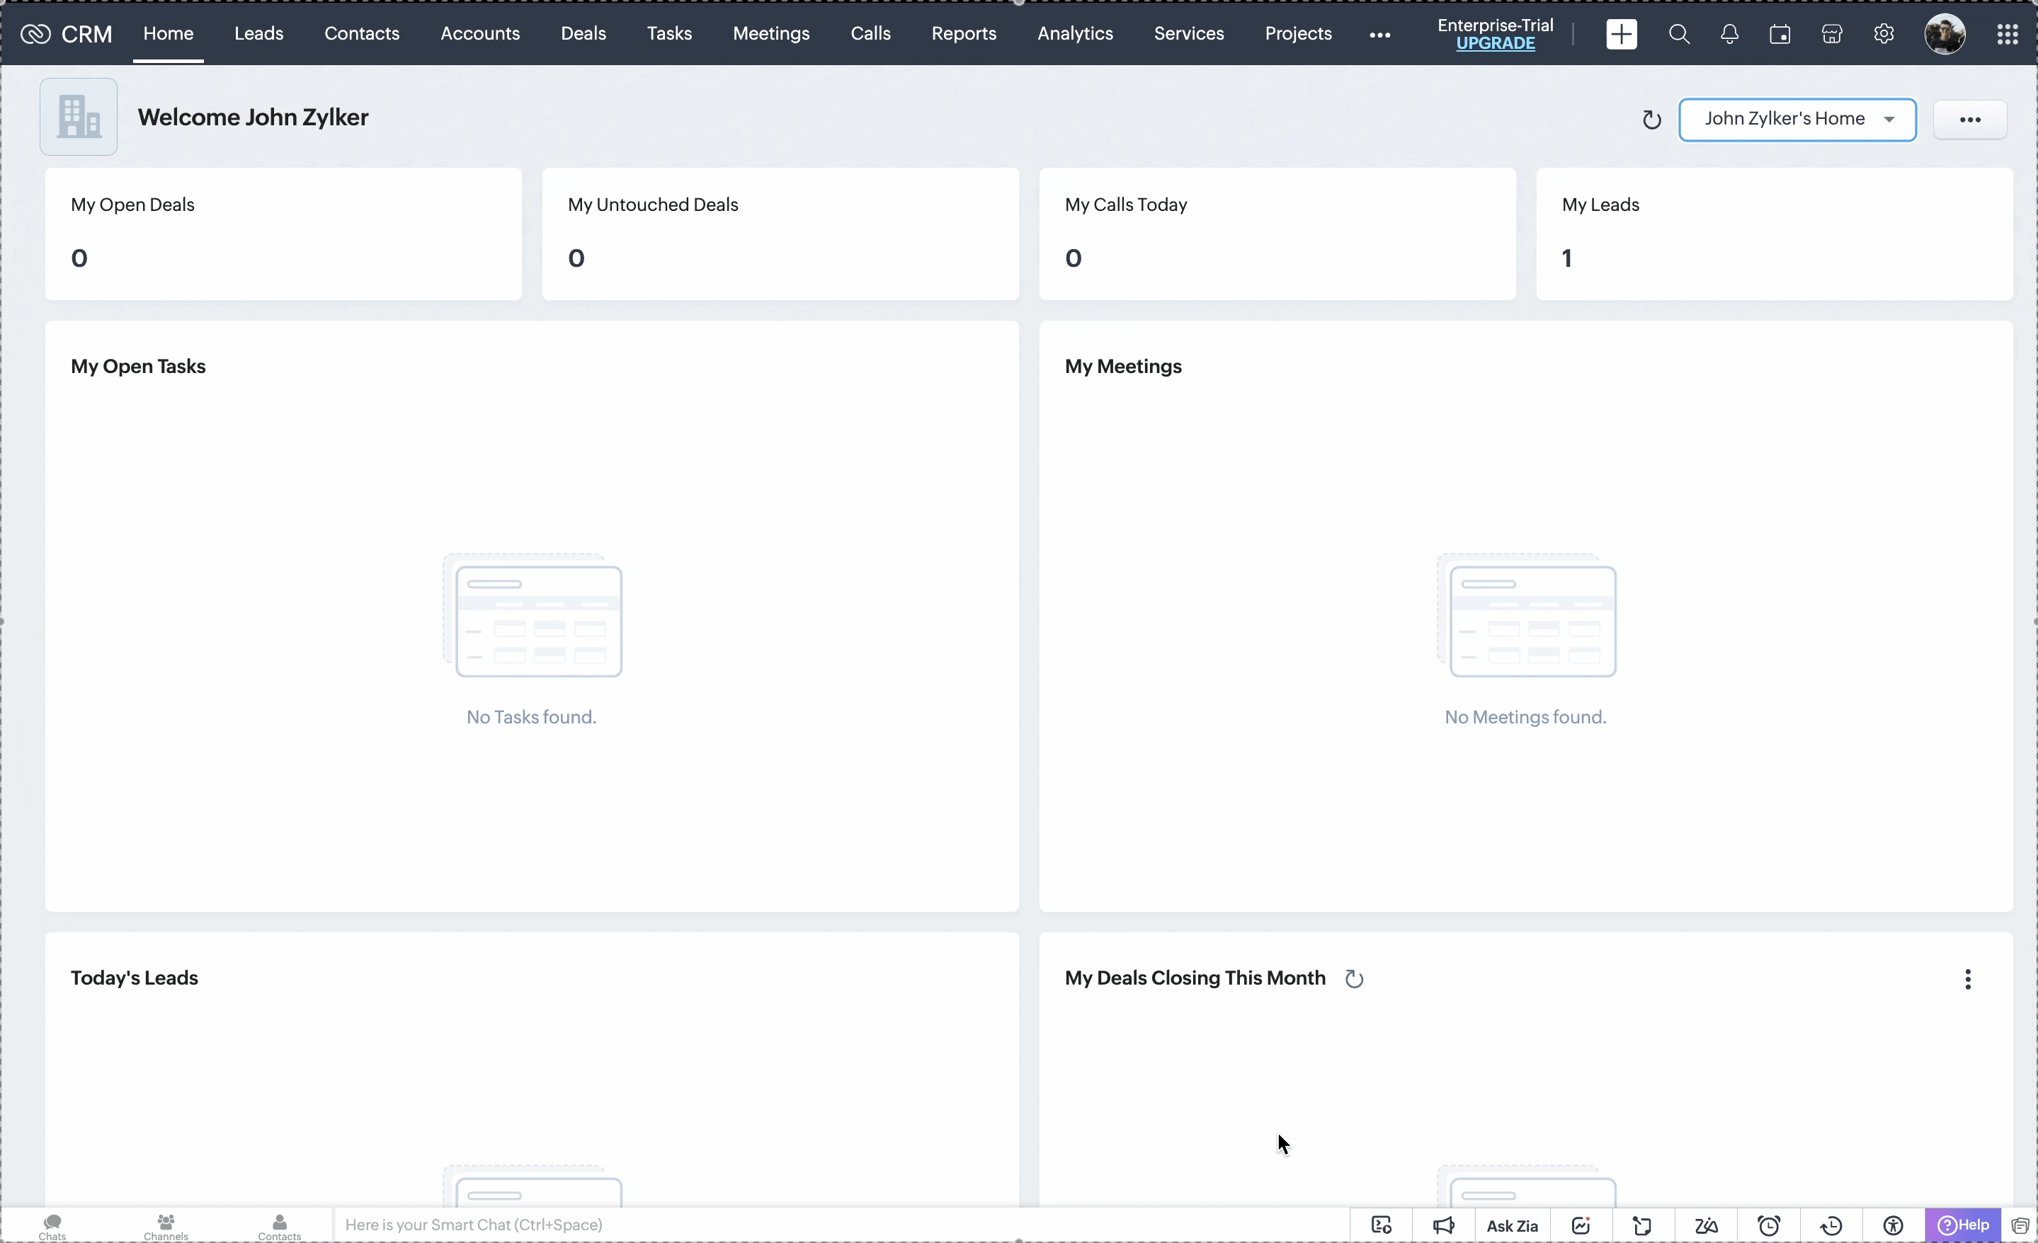Image resolution: width=2038 pixels, height=1243 pixels.
Task: Open the search magnifier icon
Action: pos(1678,34)
